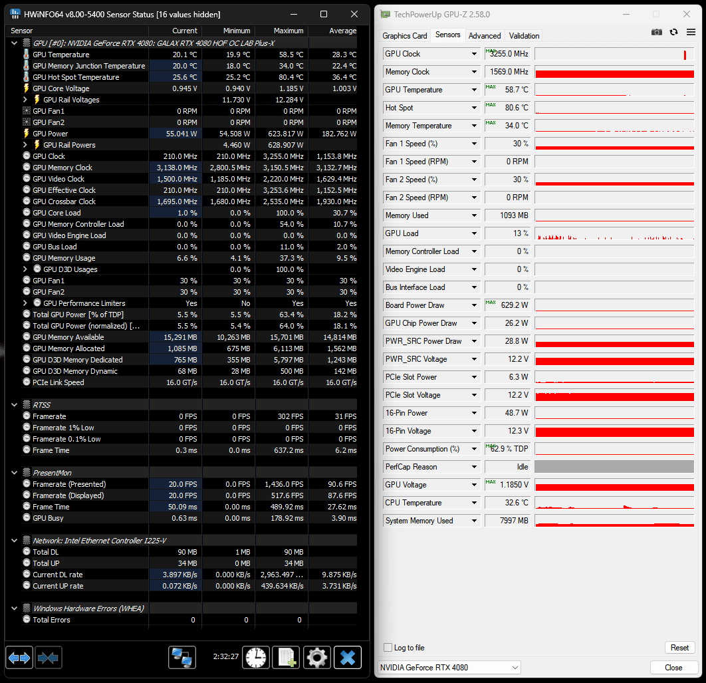The height and width of the screenshot is (683, 706).
Task: Click HWiNFO64 logging start sheet icon
Action: pyautogui.click(x=287, y=657)
